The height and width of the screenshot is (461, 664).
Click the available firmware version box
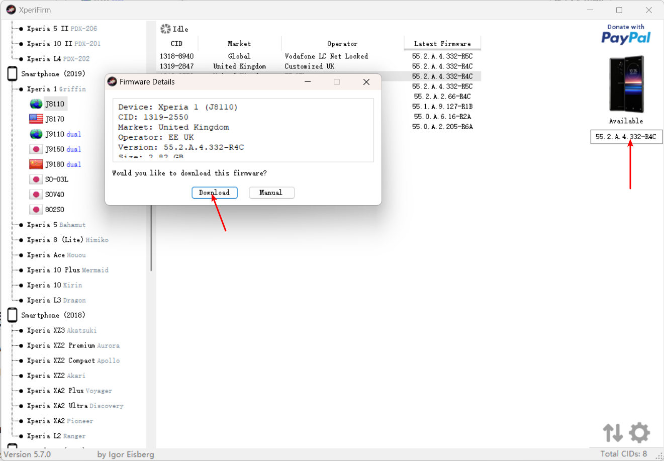tap(626, 137)
